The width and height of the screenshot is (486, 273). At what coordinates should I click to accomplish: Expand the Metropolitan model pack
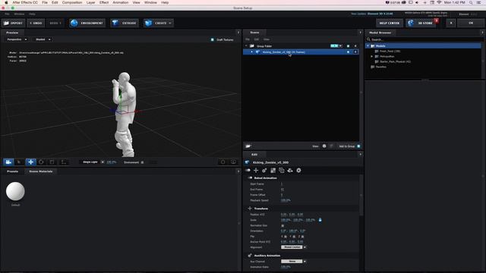[371, 56]
